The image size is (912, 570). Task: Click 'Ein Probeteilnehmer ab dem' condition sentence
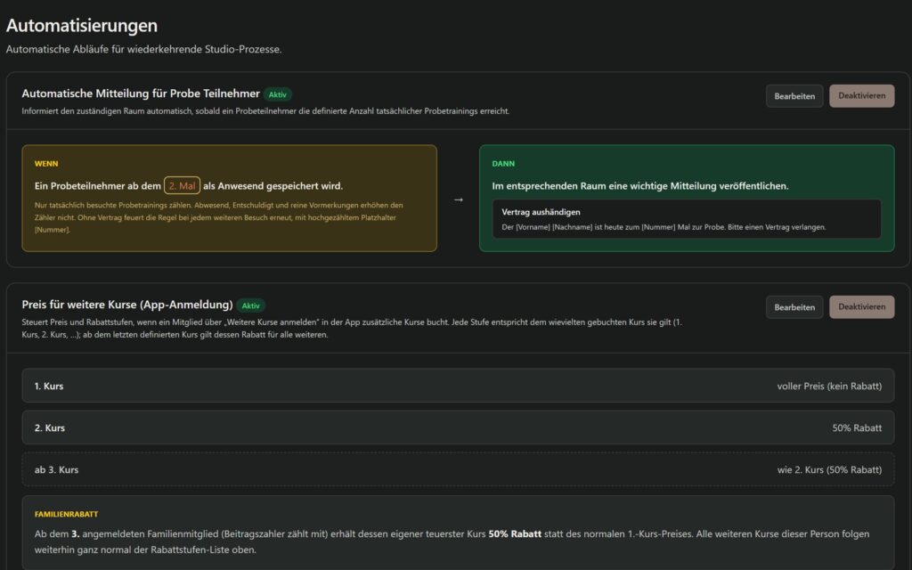pyautogui.click(x=98, y=186)
